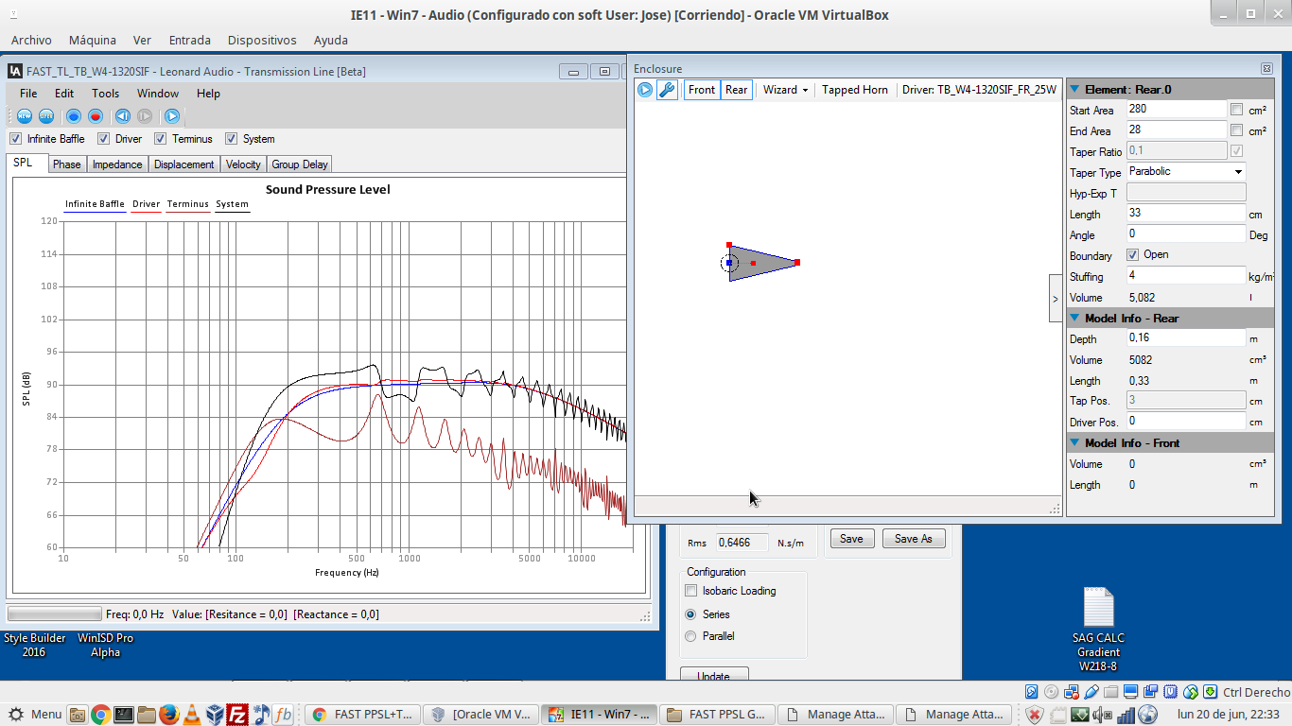Click the New project toolbar icon

(24, 116)
